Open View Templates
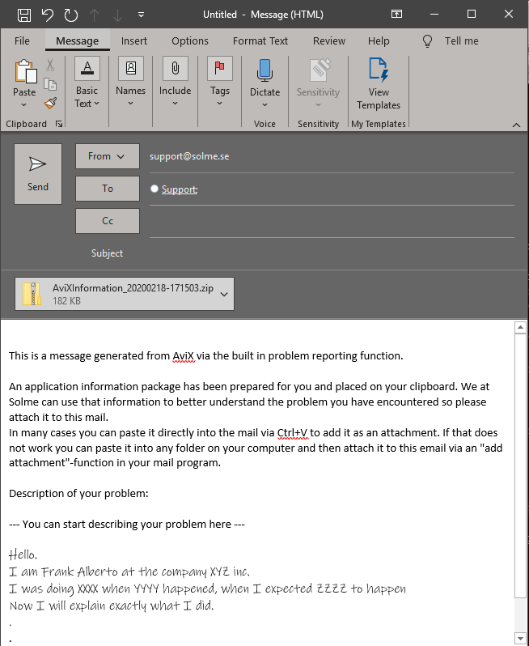The width and height of the screenshot is (529, 646). pos(379,83)
